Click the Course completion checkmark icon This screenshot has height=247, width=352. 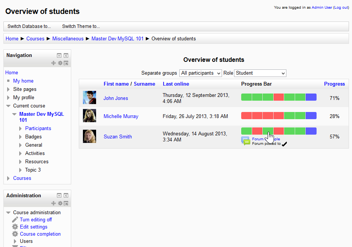15,234
